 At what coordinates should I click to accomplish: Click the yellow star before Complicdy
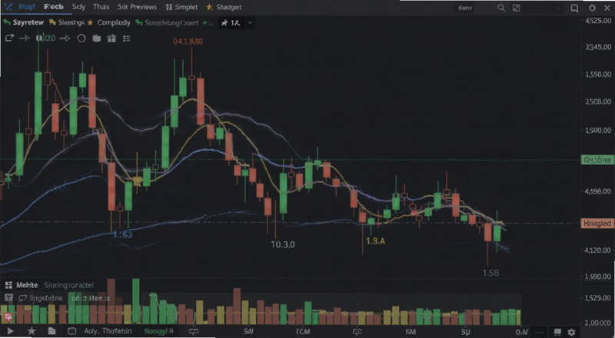tap(90, 23)
